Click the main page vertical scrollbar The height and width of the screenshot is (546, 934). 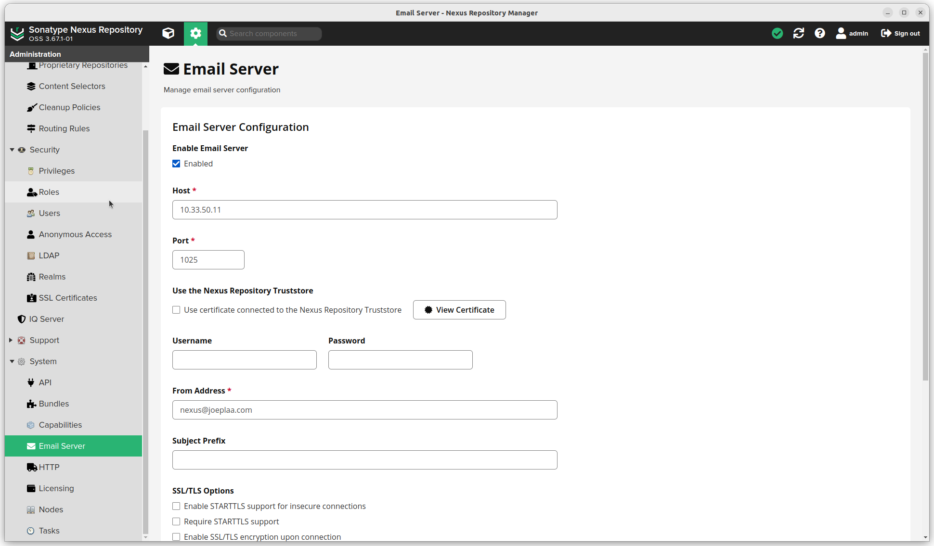pyautogui.click(x=925, y=216)
